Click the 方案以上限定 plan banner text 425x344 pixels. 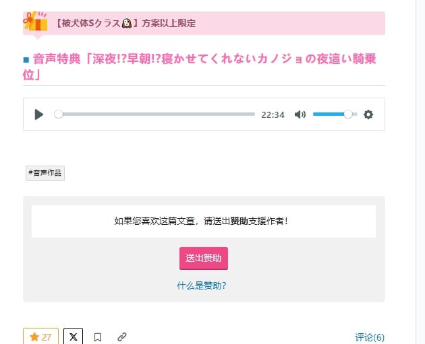[168, 23]
